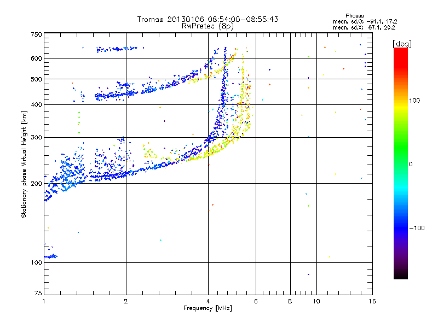
Task: Click the y-axis tick label '300'
Action: click(x=36, y=137)
